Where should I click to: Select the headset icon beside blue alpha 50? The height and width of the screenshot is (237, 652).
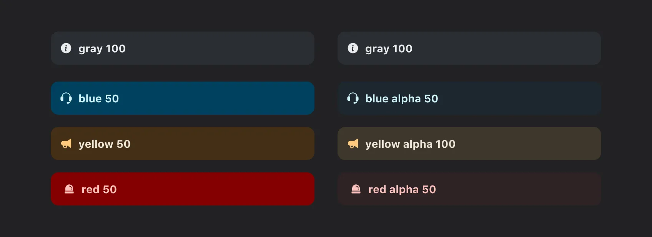[x=353, y=98]
